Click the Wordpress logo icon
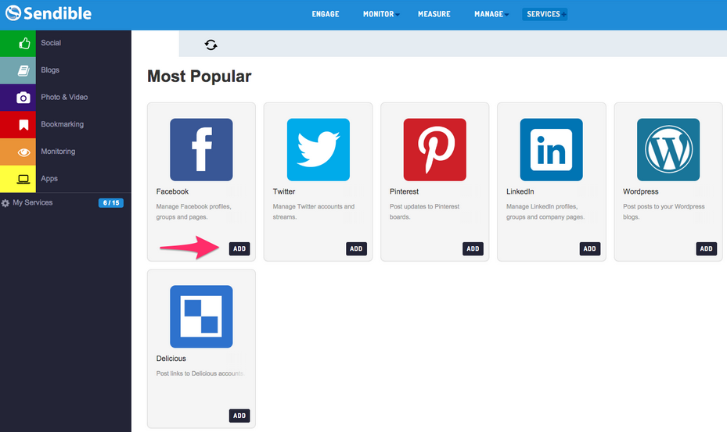This screenshot has width=727, height=432. pos(668,149)
